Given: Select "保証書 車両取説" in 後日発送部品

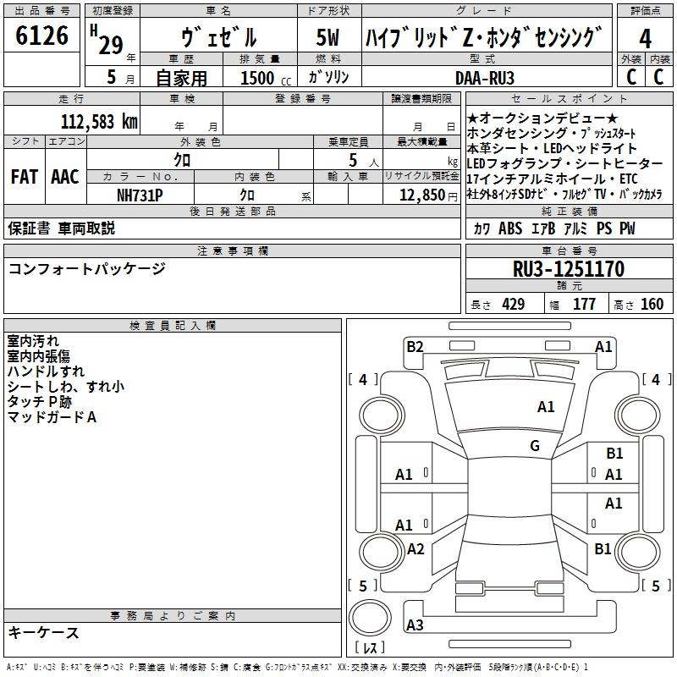Looking at the screenshot, I should pos(61,228).
